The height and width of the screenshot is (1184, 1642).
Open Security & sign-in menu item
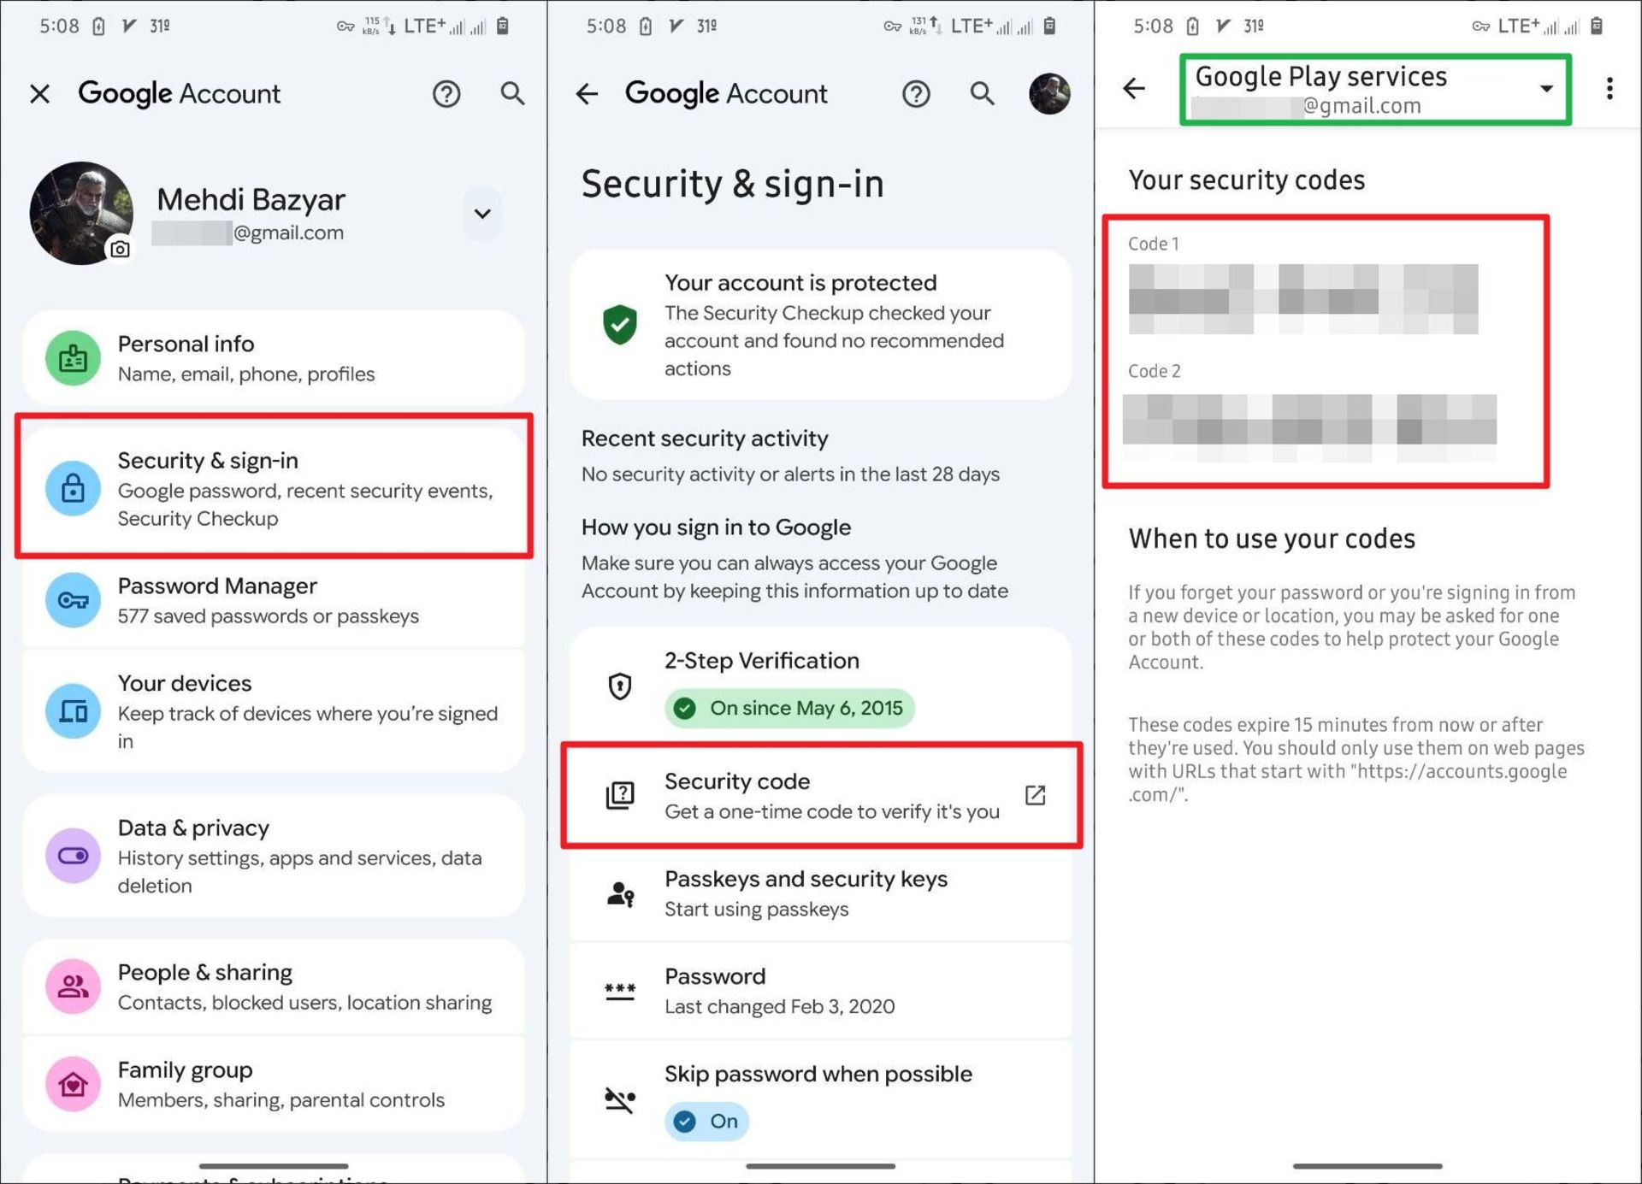click(x=274, y=487)
